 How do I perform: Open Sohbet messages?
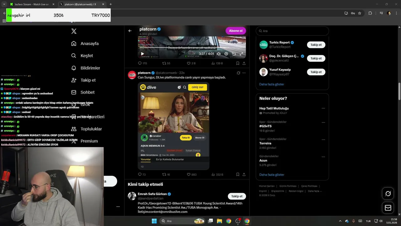(x=83, y=92)
